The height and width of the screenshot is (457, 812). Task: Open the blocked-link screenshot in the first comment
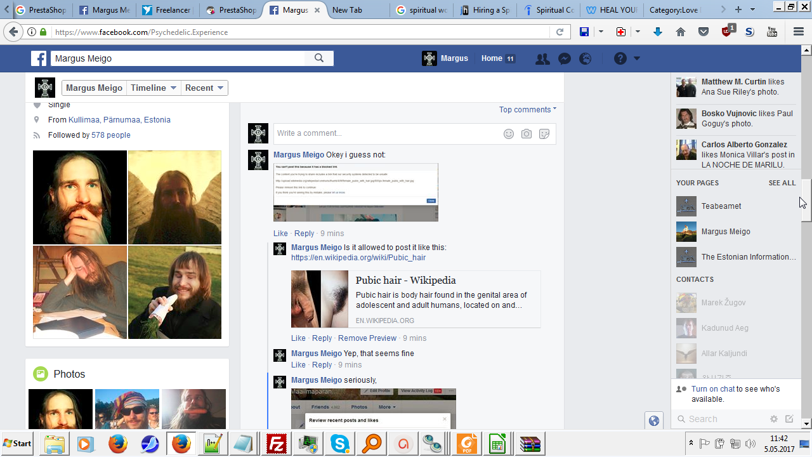pyautogui.click(x=356, y=192)
